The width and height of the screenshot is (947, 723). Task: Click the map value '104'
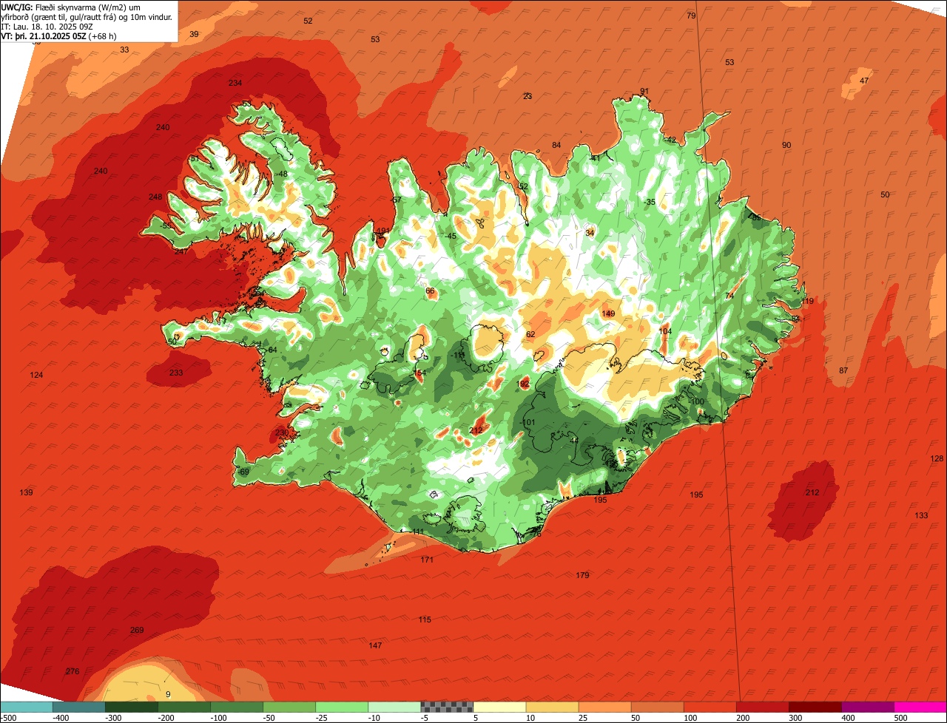click(665, 331)
